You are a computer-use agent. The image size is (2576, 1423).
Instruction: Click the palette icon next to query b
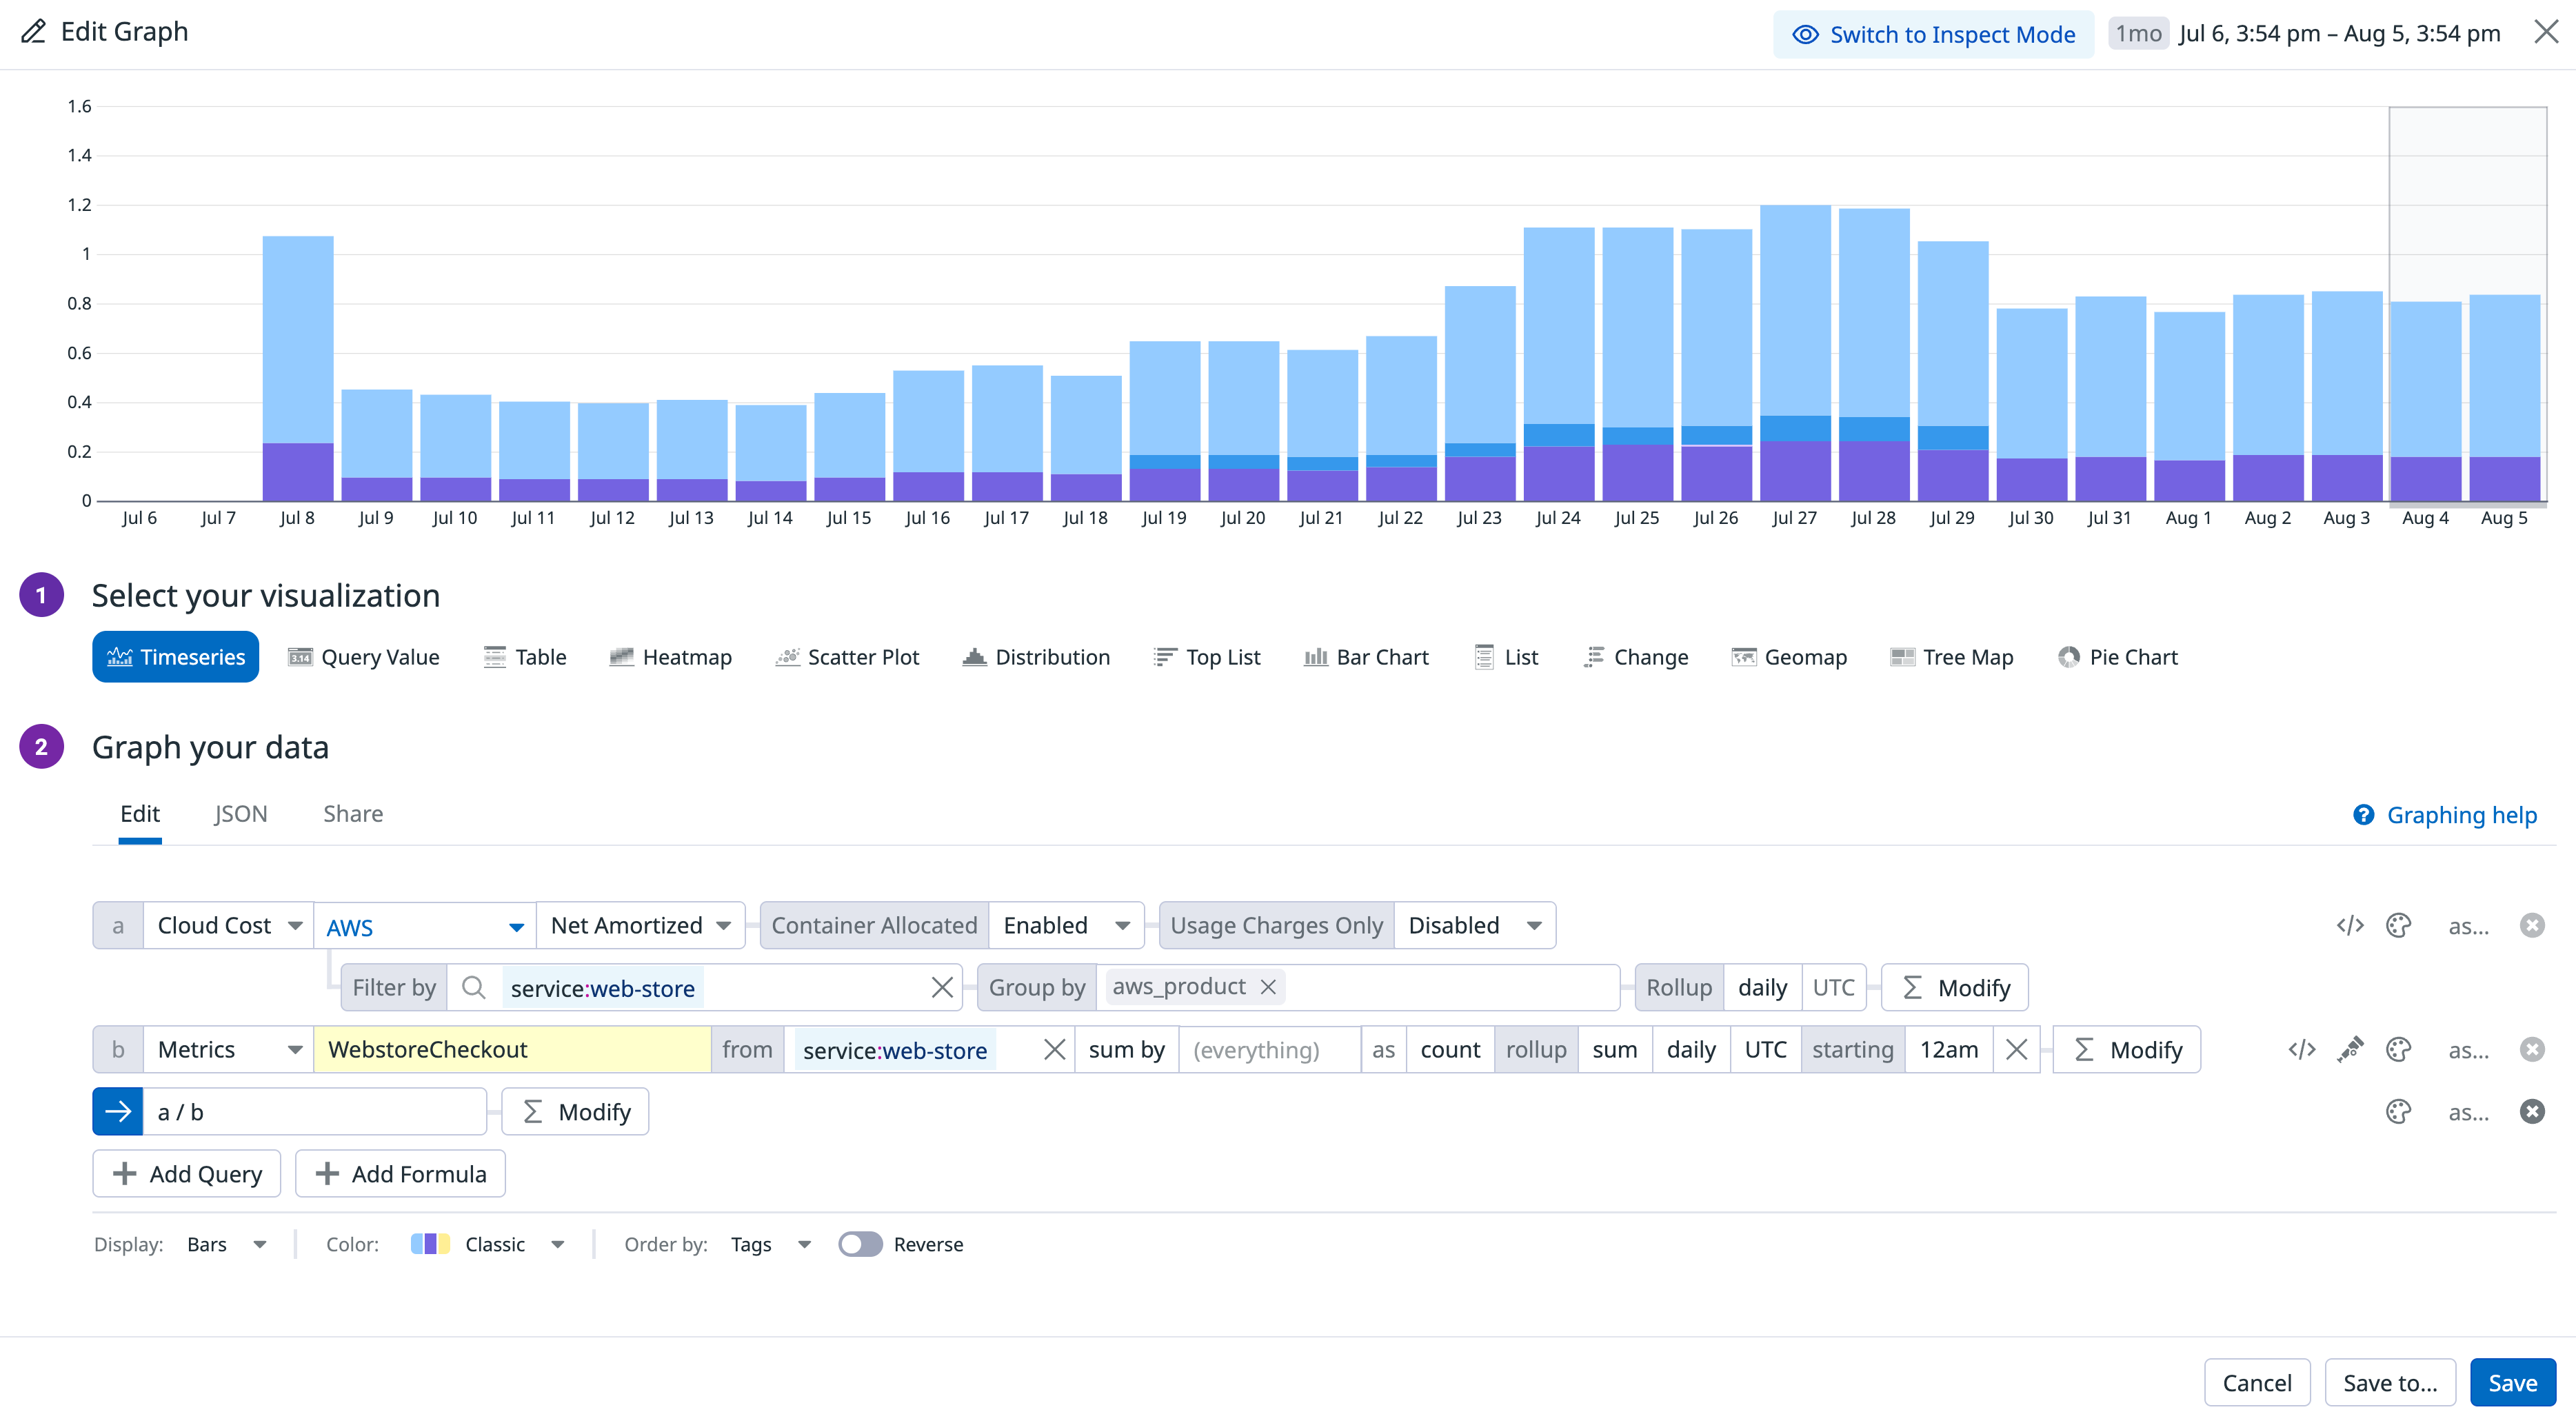(x=2399, y=1049)
